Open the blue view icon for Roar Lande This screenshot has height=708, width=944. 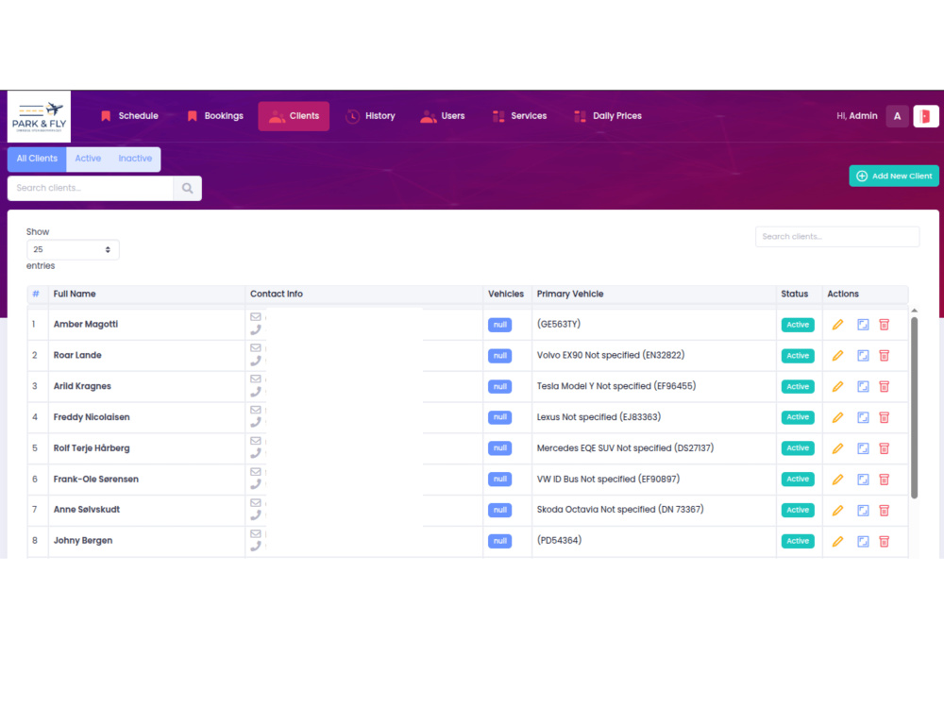(x=864, y=356)
